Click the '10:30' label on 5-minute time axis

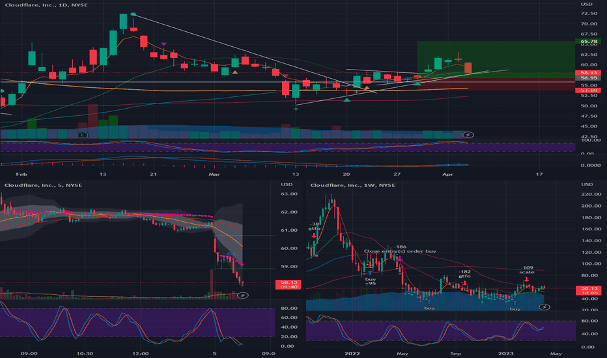[85, 353]
